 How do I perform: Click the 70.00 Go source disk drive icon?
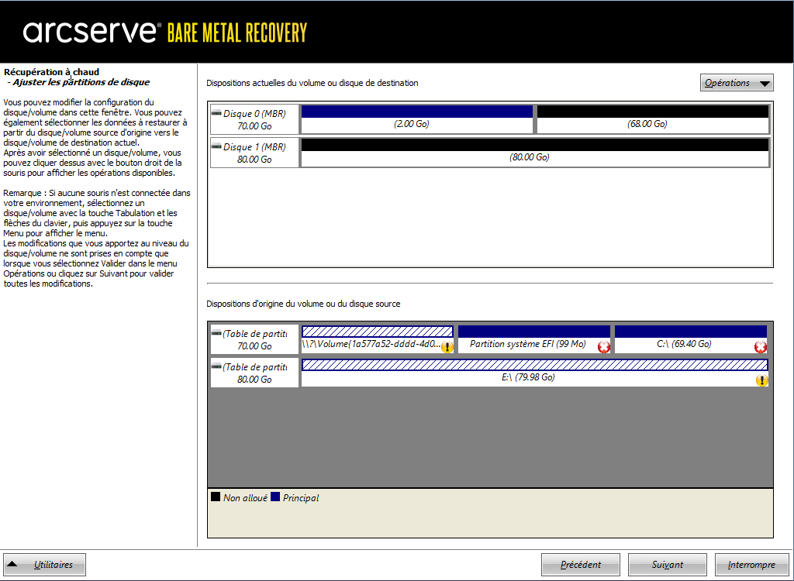coord(216,333)
